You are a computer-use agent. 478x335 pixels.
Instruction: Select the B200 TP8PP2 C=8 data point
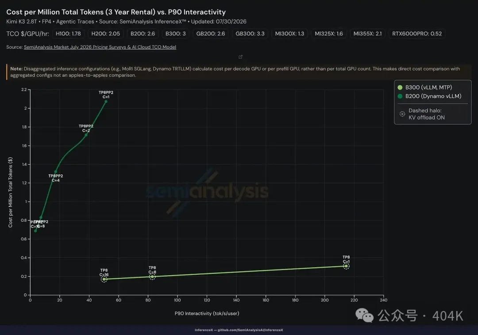coord(41,218)
